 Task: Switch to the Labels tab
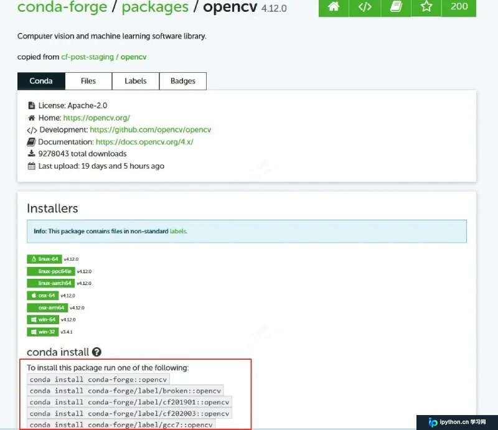point(136,81)
